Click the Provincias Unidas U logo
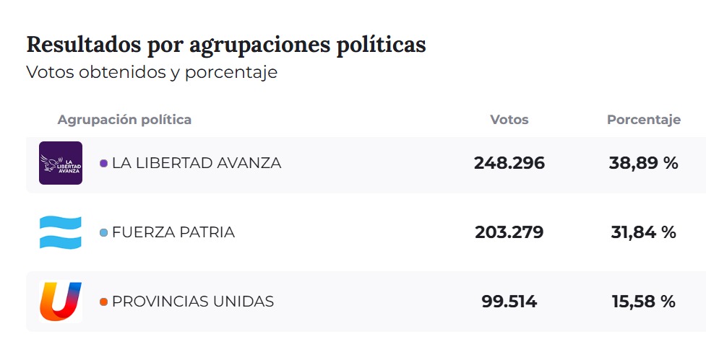 (61, 301)
